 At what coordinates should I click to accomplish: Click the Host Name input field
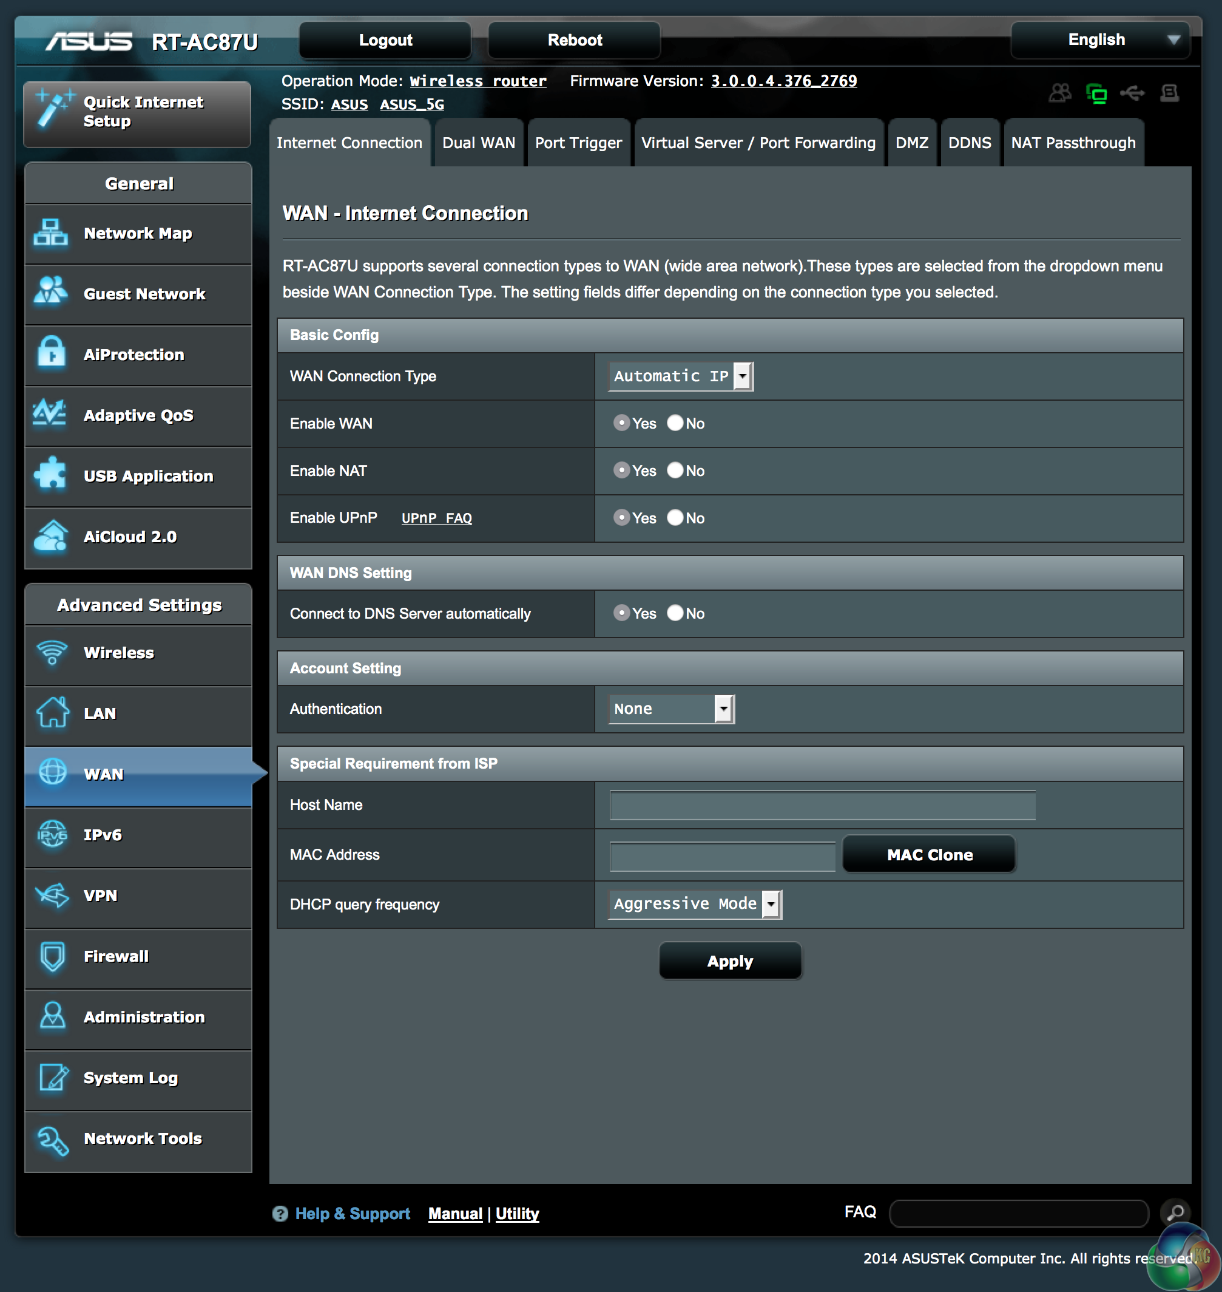coord(822,805)
